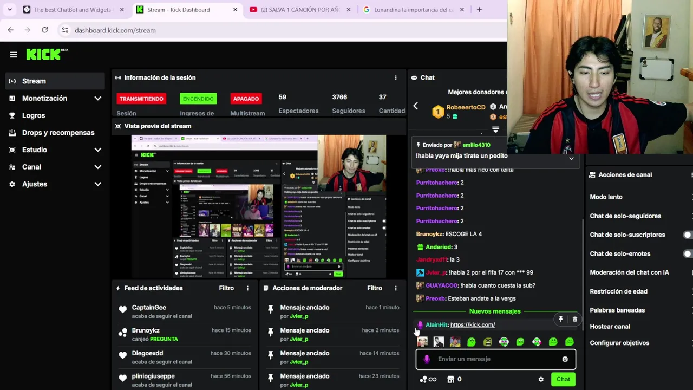This screenshot has height=390, width=693.
Task: Send message with green Chat button
Action: [563, 379]
